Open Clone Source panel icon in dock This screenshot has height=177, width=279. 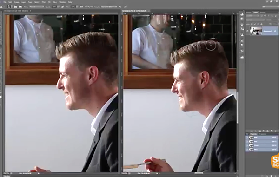click(242, 35)
